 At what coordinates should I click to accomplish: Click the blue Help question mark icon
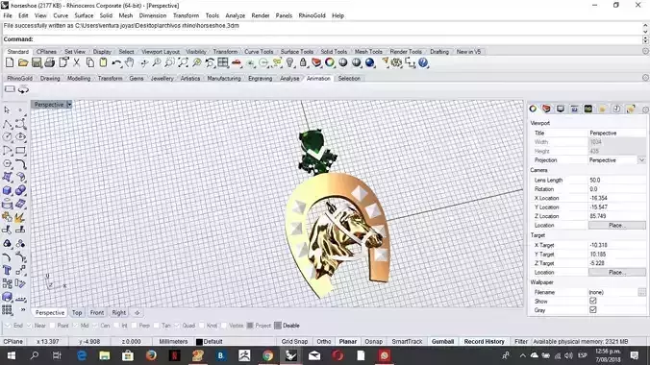(x=423, y=63)
